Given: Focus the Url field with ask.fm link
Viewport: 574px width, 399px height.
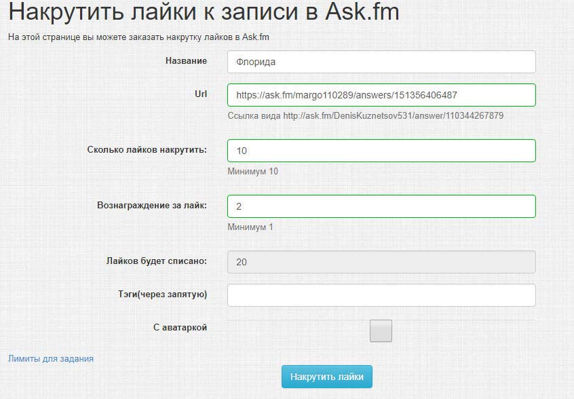Looking at the screenshot, I should click(381, 95).
